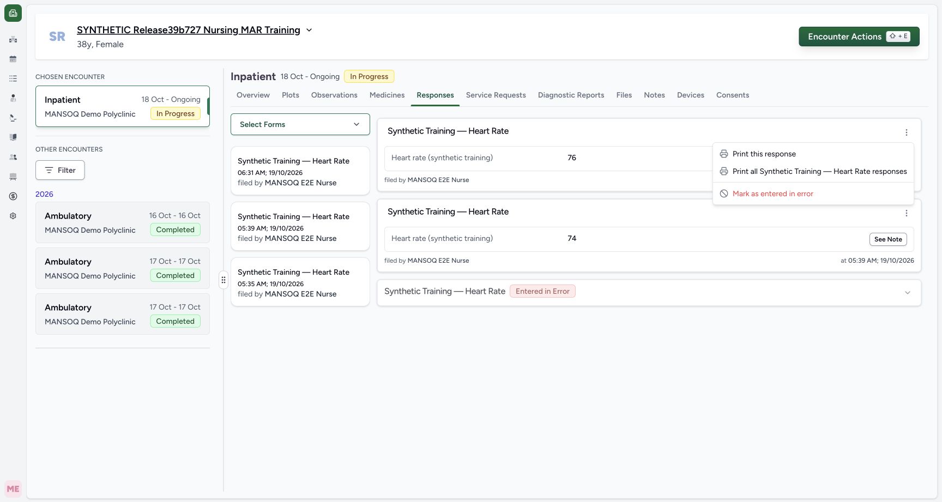Open the Ambulatory 16 Oct encounter card
Image resolution: width=942 pixels, height=502 pixels.
pos(123,222)
